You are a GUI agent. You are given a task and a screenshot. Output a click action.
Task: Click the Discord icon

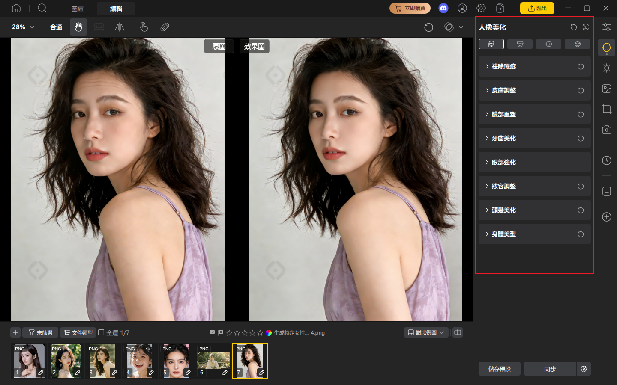point(443,8)
